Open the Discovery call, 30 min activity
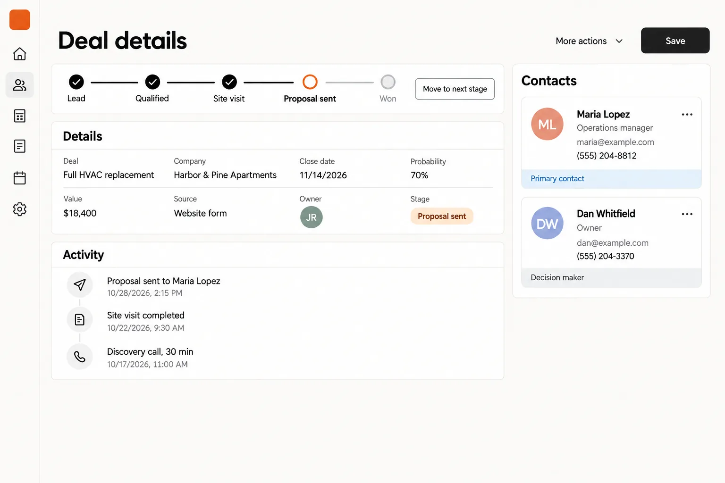725x483 pixels. coord(150,352)
